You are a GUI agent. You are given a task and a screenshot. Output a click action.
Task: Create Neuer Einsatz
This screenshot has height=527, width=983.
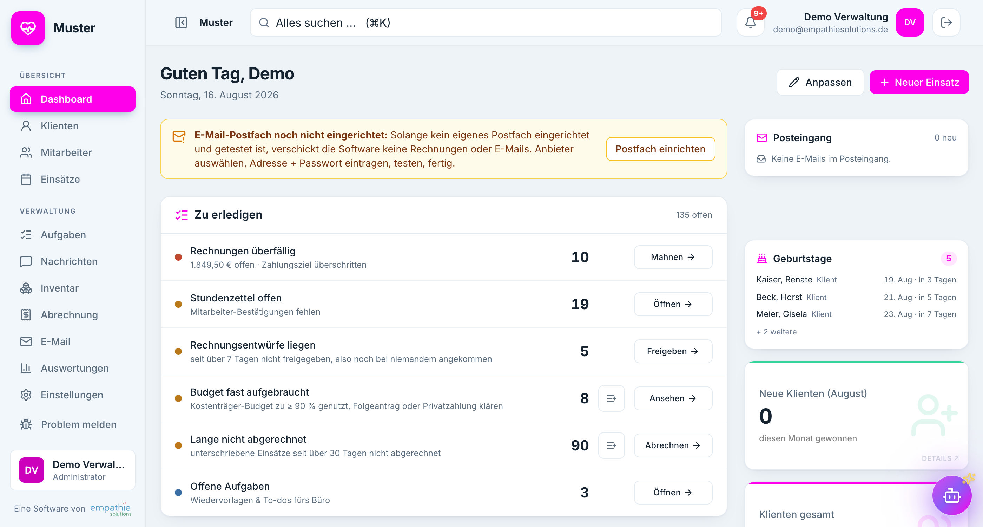919,82
